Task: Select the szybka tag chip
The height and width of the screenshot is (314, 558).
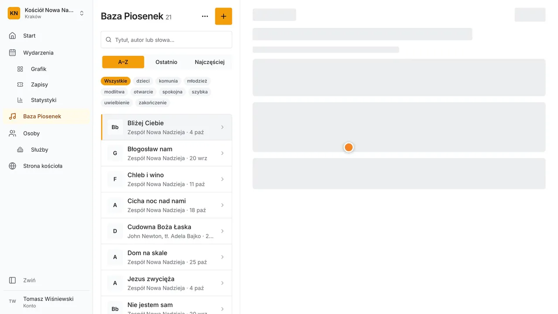Action: pos(200,92)
